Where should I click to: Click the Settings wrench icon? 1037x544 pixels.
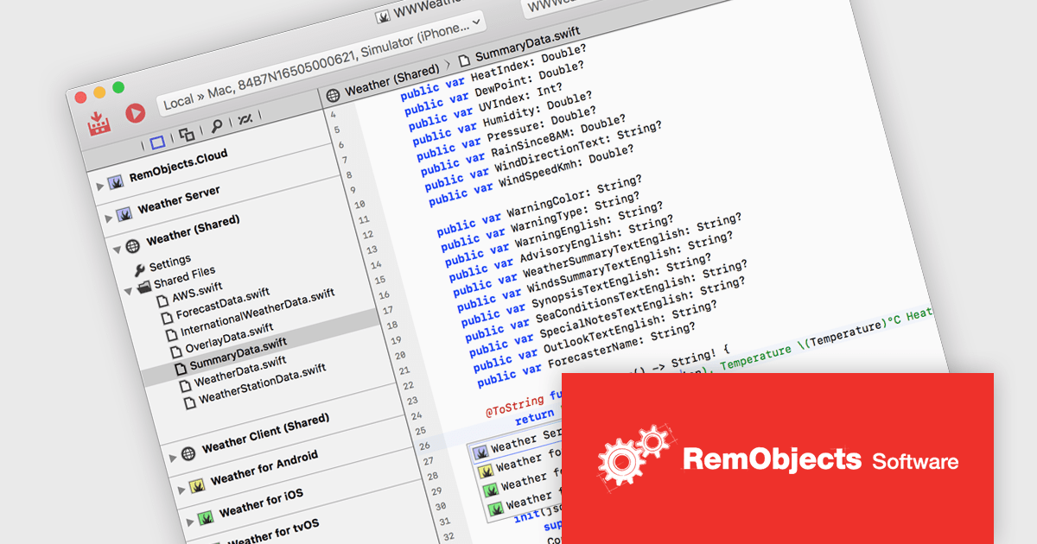pos(139,269)
